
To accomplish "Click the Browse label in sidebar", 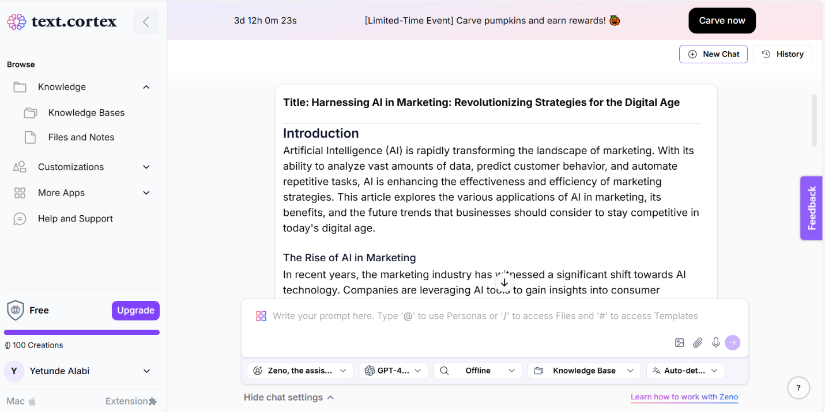I will (21, 64).
